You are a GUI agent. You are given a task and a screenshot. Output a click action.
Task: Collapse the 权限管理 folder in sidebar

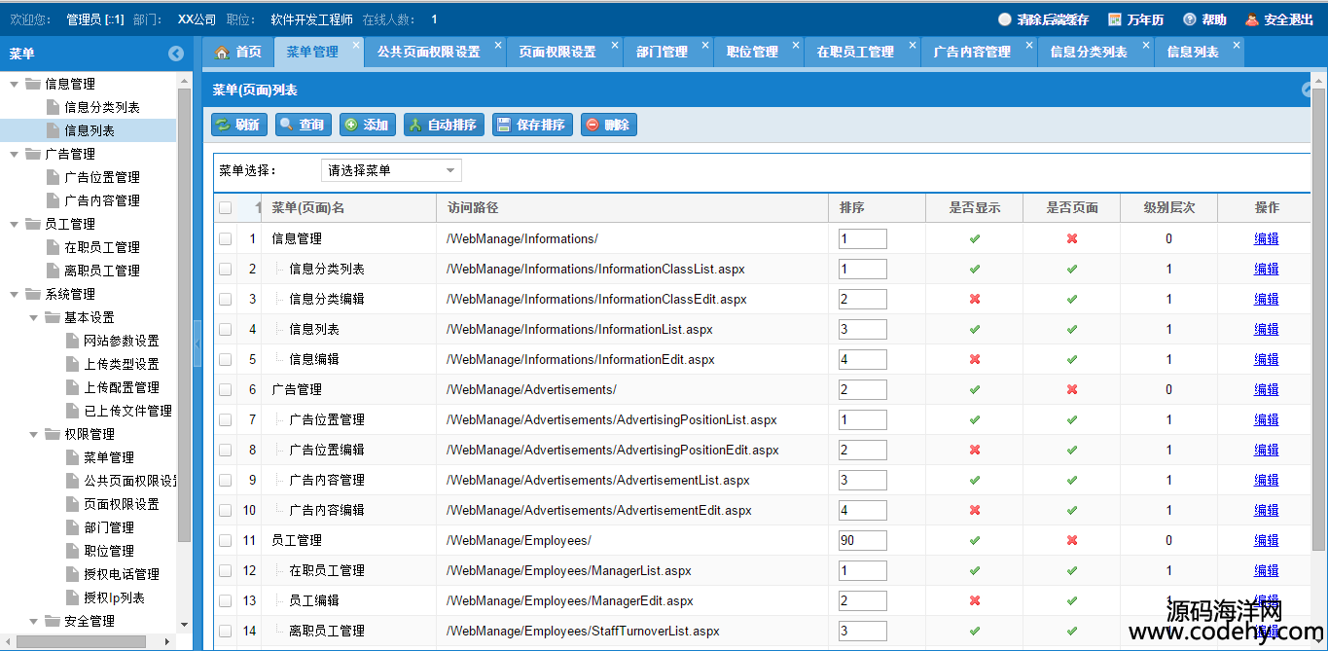pyautogui.click(x=33, y=434)
